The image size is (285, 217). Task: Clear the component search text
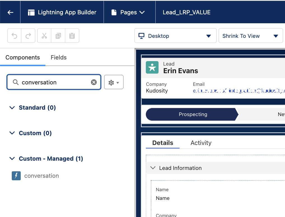(94, 82)
